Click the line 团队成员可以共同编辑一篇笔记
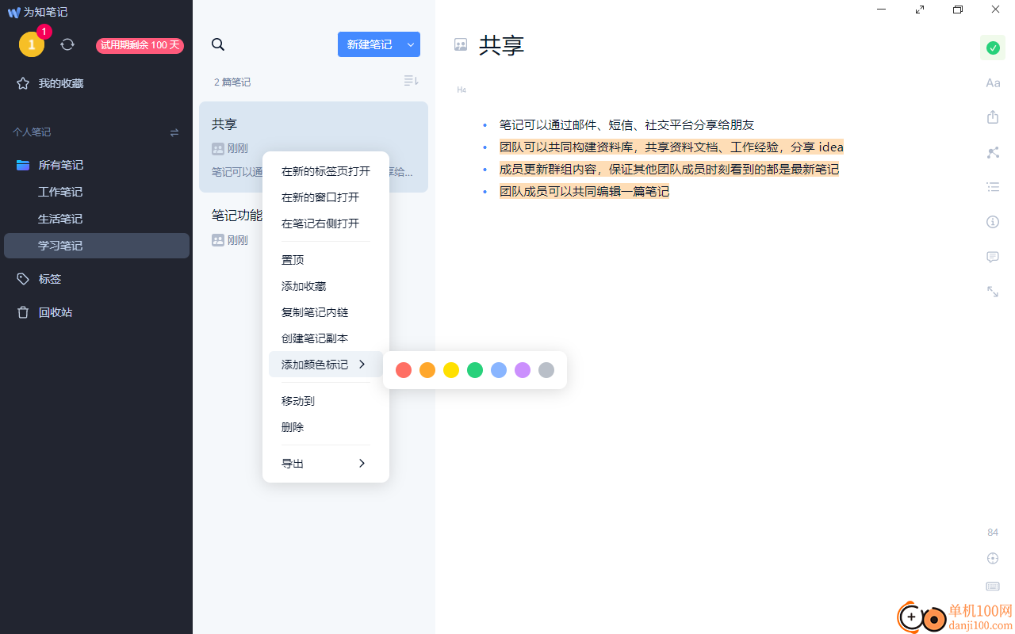Viewport: 1015px width, 634px height. (584, 191)
